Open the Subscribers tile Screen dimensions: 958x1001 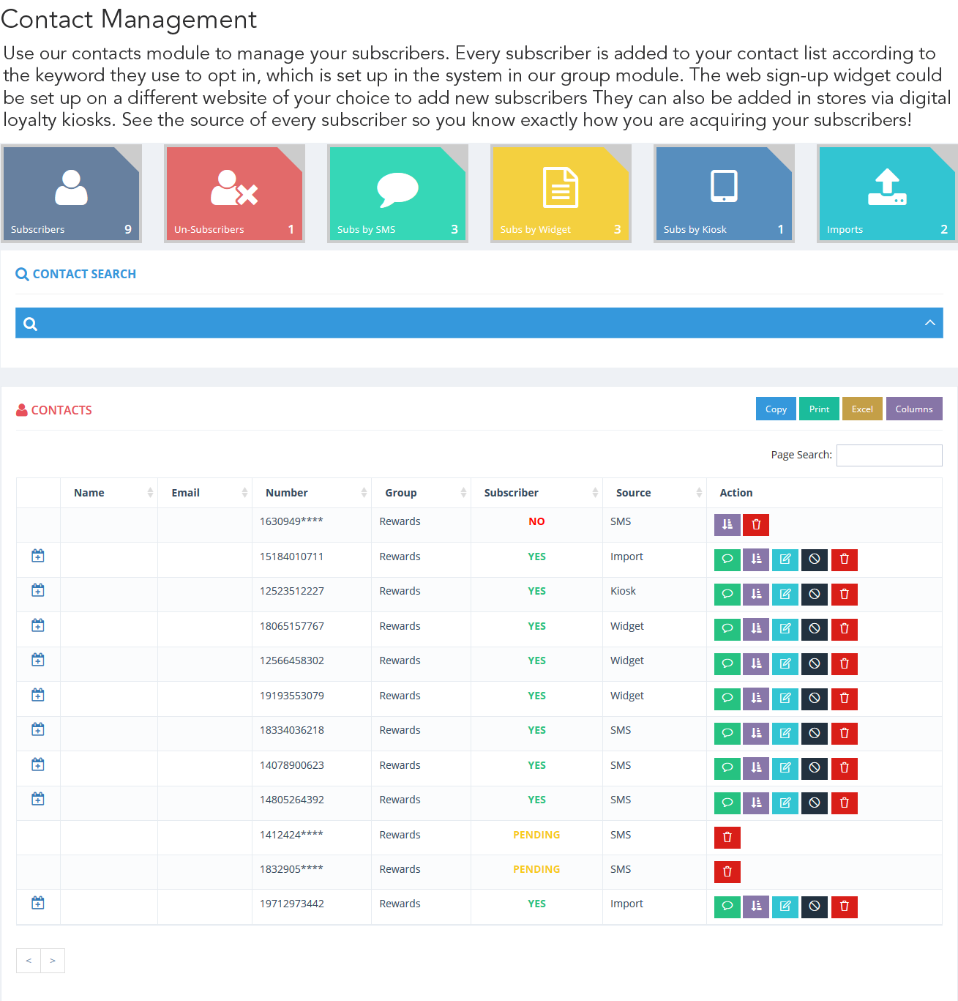pos(71,194)
